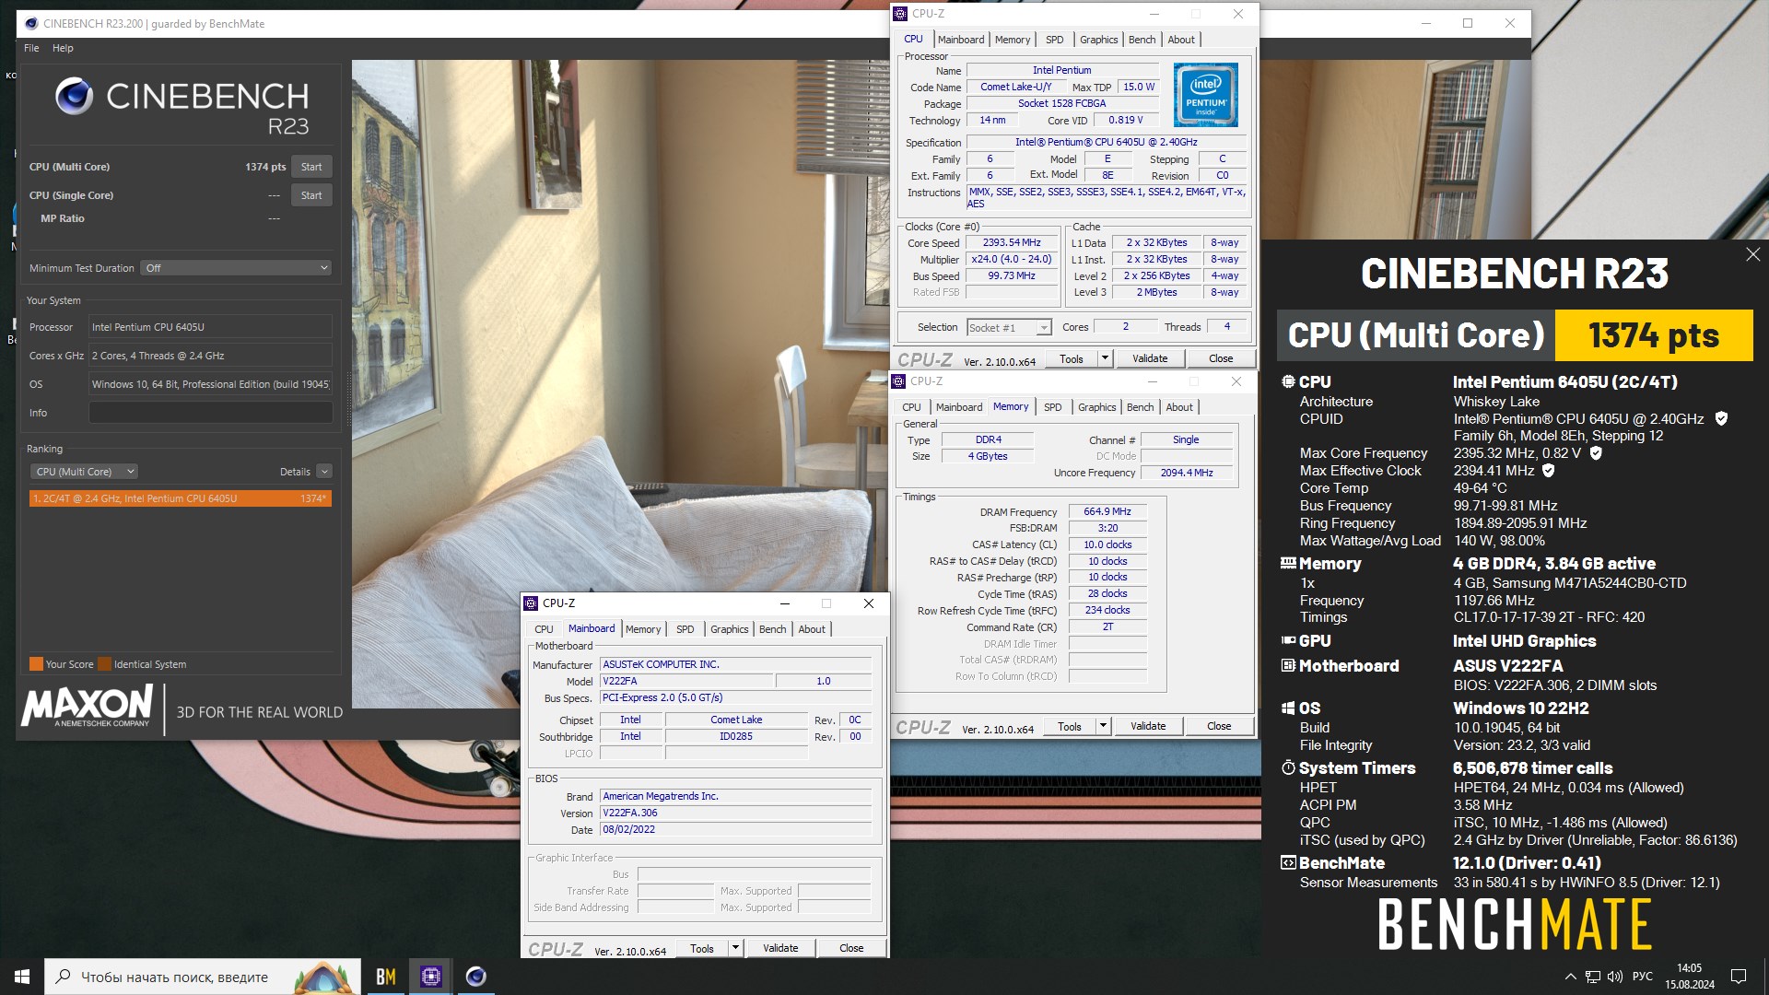Click the Identical System legend swatch

104,664
